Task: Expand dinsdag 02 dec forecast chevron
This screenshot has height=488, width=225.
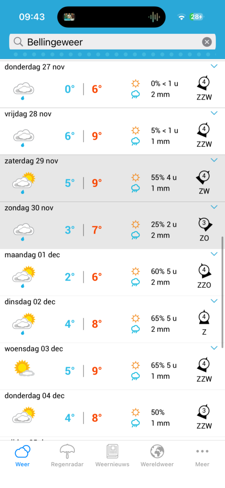Action: coord(214,301)
